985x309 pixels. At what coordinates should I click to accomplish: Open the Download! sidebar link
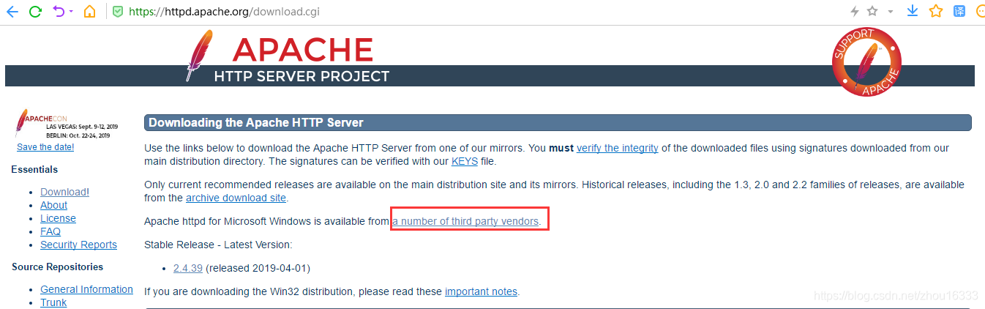tap(64, 192)
